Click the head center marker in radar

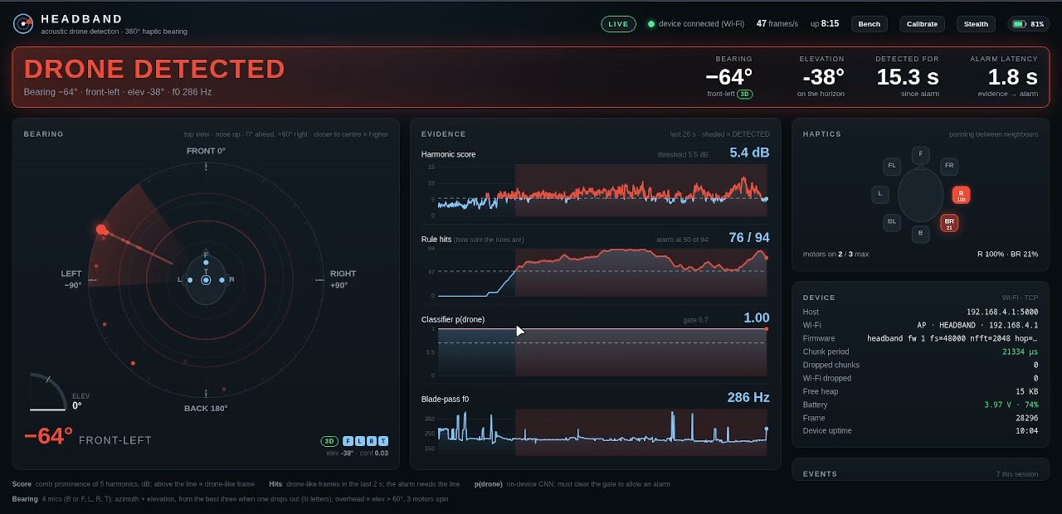click(x=206, y=280)
